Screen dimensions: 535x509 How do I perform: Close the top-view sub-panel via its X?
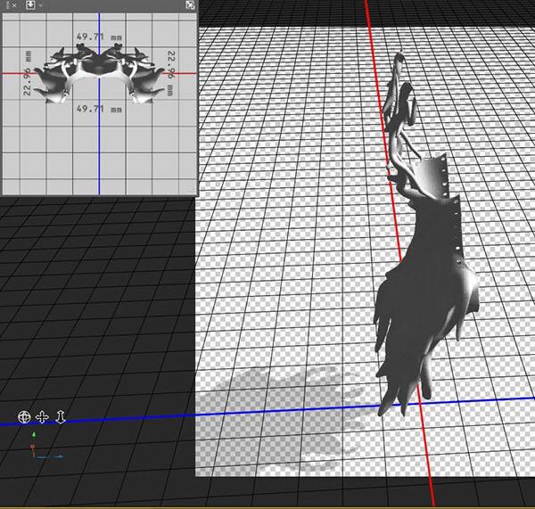coord(14,5)
